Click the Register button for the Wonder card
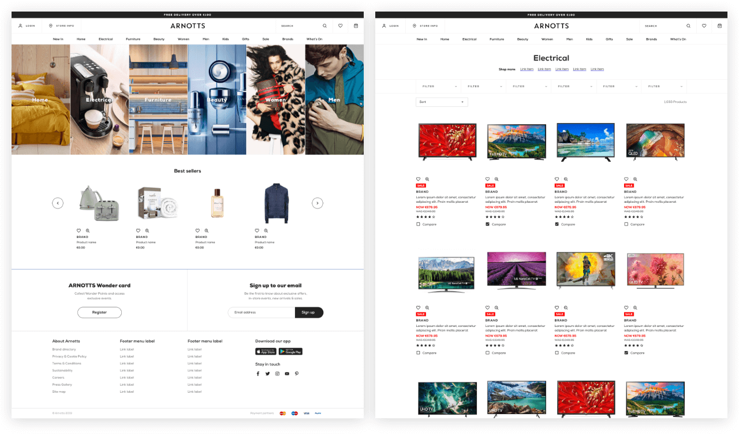Screen dimensions: 739x439 tap(99, 312)
